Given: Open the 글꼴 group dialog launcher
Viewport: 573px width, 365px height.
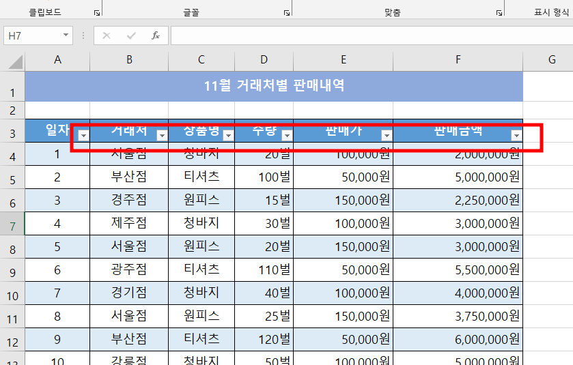Looking at the screenshot, I should coord(287,13).
